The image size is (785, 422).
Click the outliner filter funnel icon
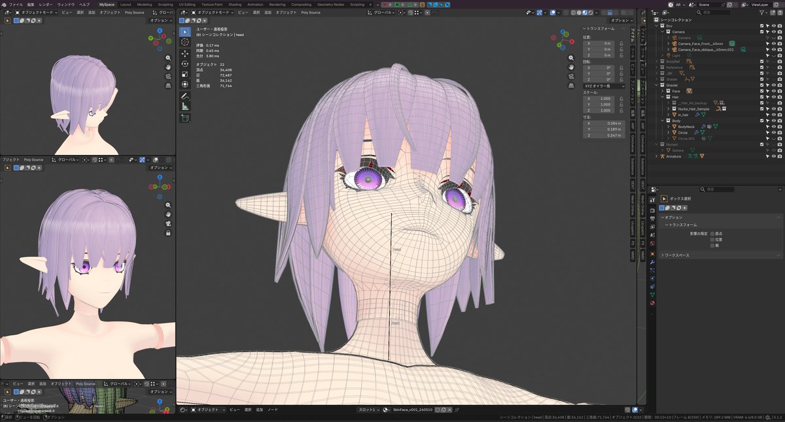pyautogui.click(x=761, y=12)
